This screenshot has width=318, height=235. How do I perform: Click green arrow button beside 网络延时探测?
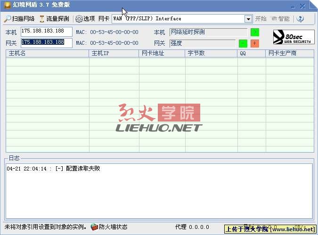(255, 32)
